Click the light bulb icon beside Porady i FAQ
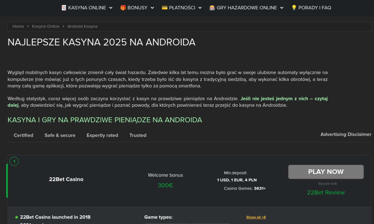374x224 pixels. pyautogui.click(x=294, y=8)
